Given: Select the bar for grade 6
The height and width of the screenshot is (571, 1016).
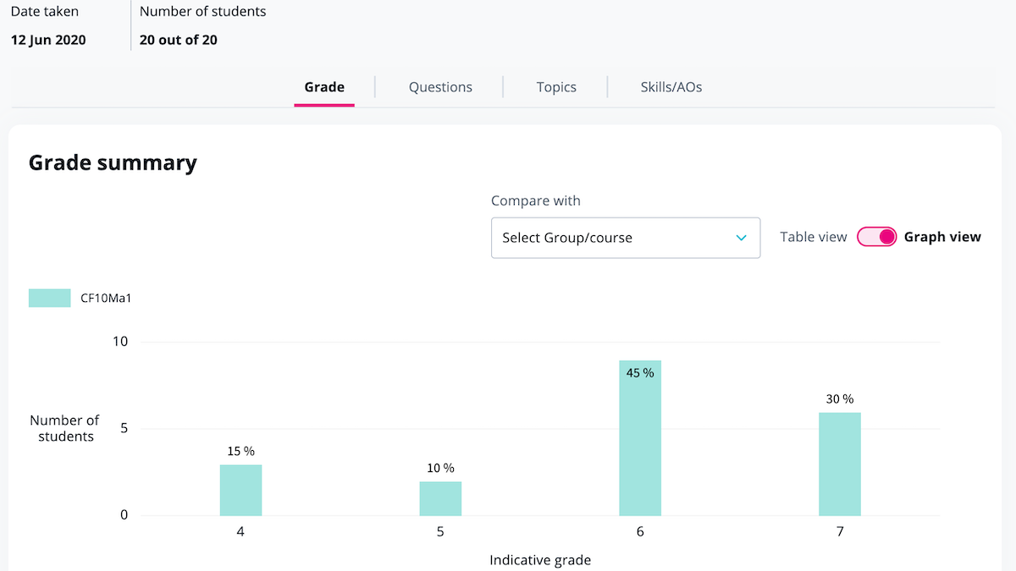Looking at the screenshot, I should [x=640, y=440].
